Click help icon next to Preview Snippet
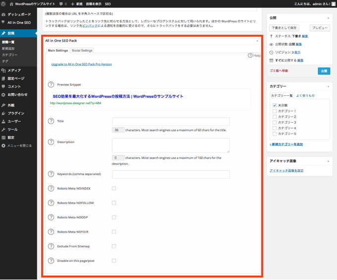 tap(51, 84)
